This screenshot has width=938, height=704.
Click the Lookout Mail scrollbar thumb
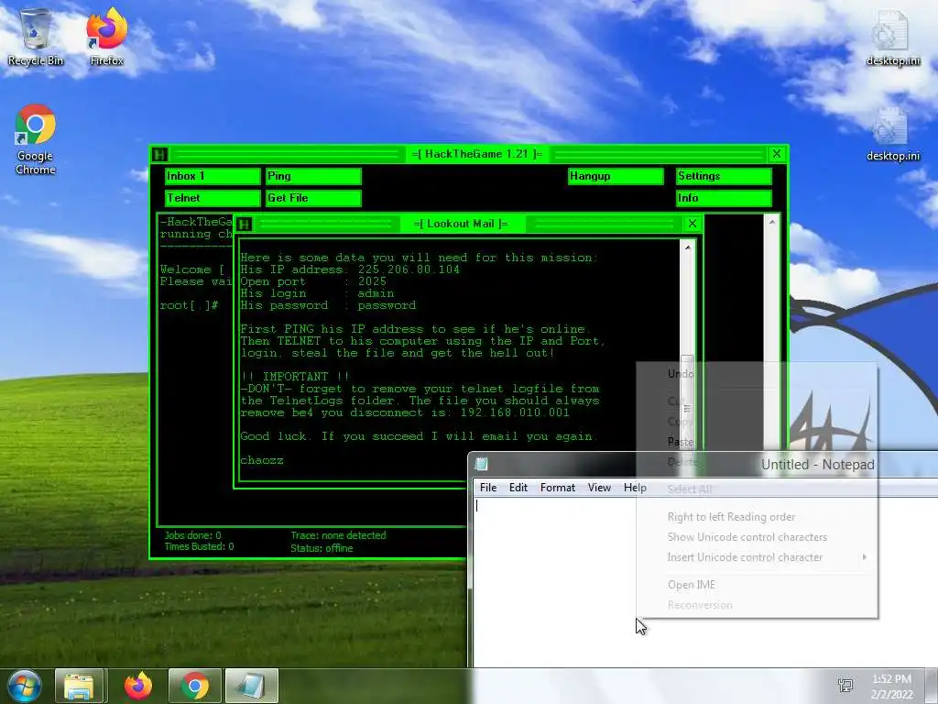pyautogui.click(x=688, y=408)
